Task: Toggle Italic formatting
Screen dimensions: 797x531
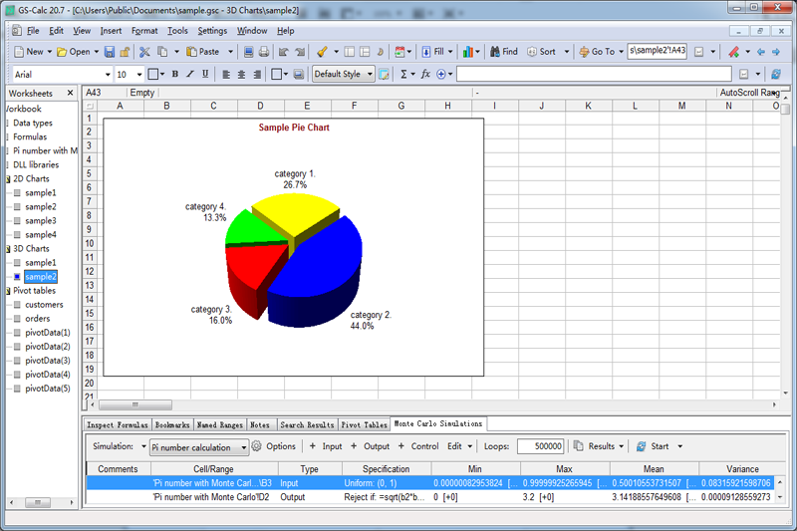Action: 190,74
